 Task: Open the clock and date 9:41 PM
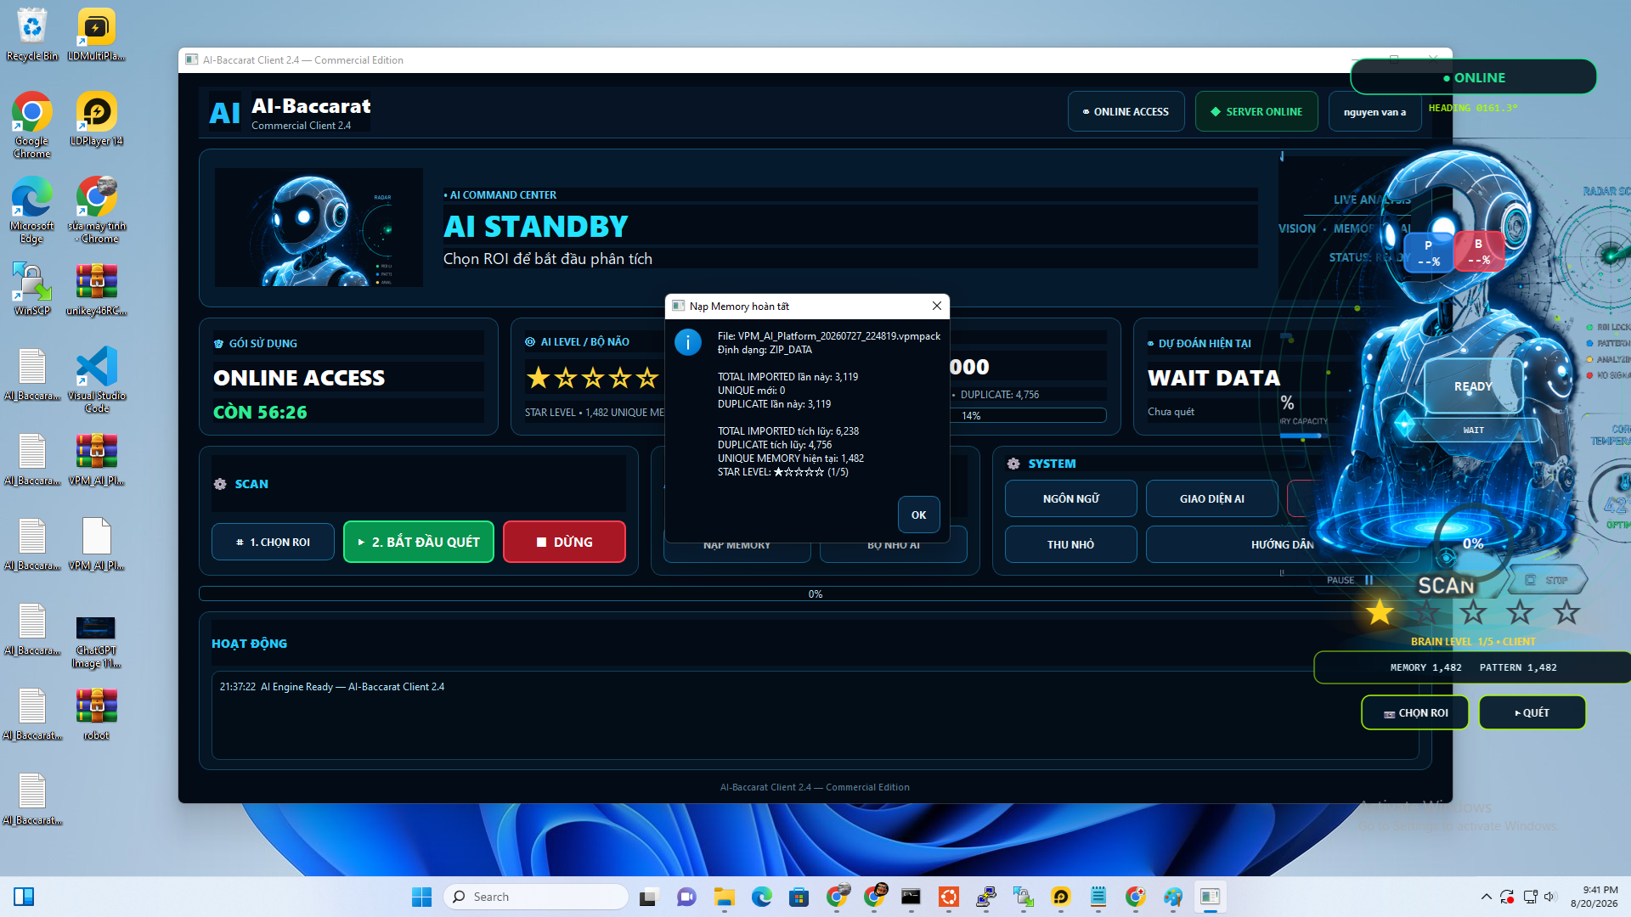[x=1594, y=897]
